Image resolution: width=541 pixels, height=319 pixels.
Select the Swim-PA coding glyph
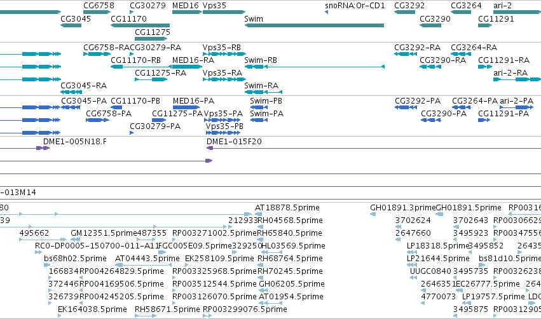[x=259, y=120]
